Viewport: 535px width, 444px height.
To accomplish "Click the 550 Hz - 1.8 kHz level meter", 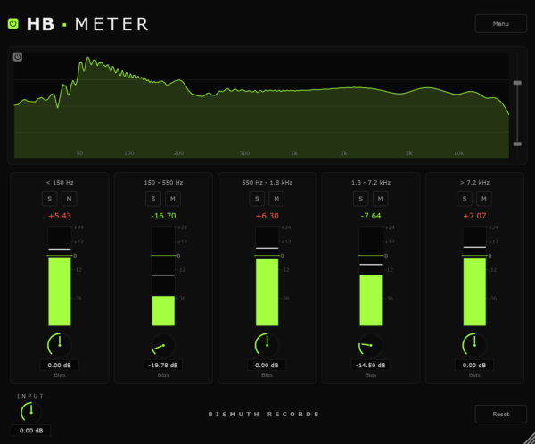I will pyautogui.click(x=267, y=276).
